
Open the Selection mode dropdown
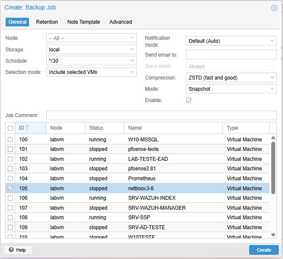(x=132, y=72)
